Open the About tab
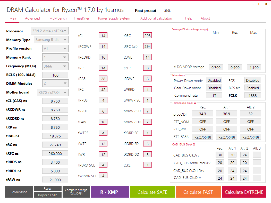Screen dimensions: 271x203 205,18
